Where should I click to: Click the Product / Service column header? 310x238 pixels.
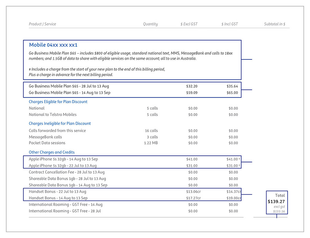tap(42, 24)
